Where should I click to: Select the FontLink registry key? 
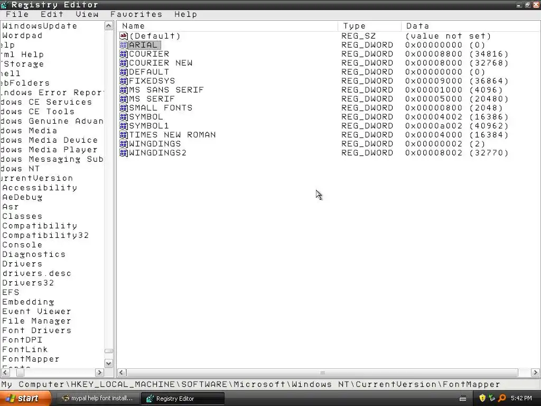click(25, 349)
